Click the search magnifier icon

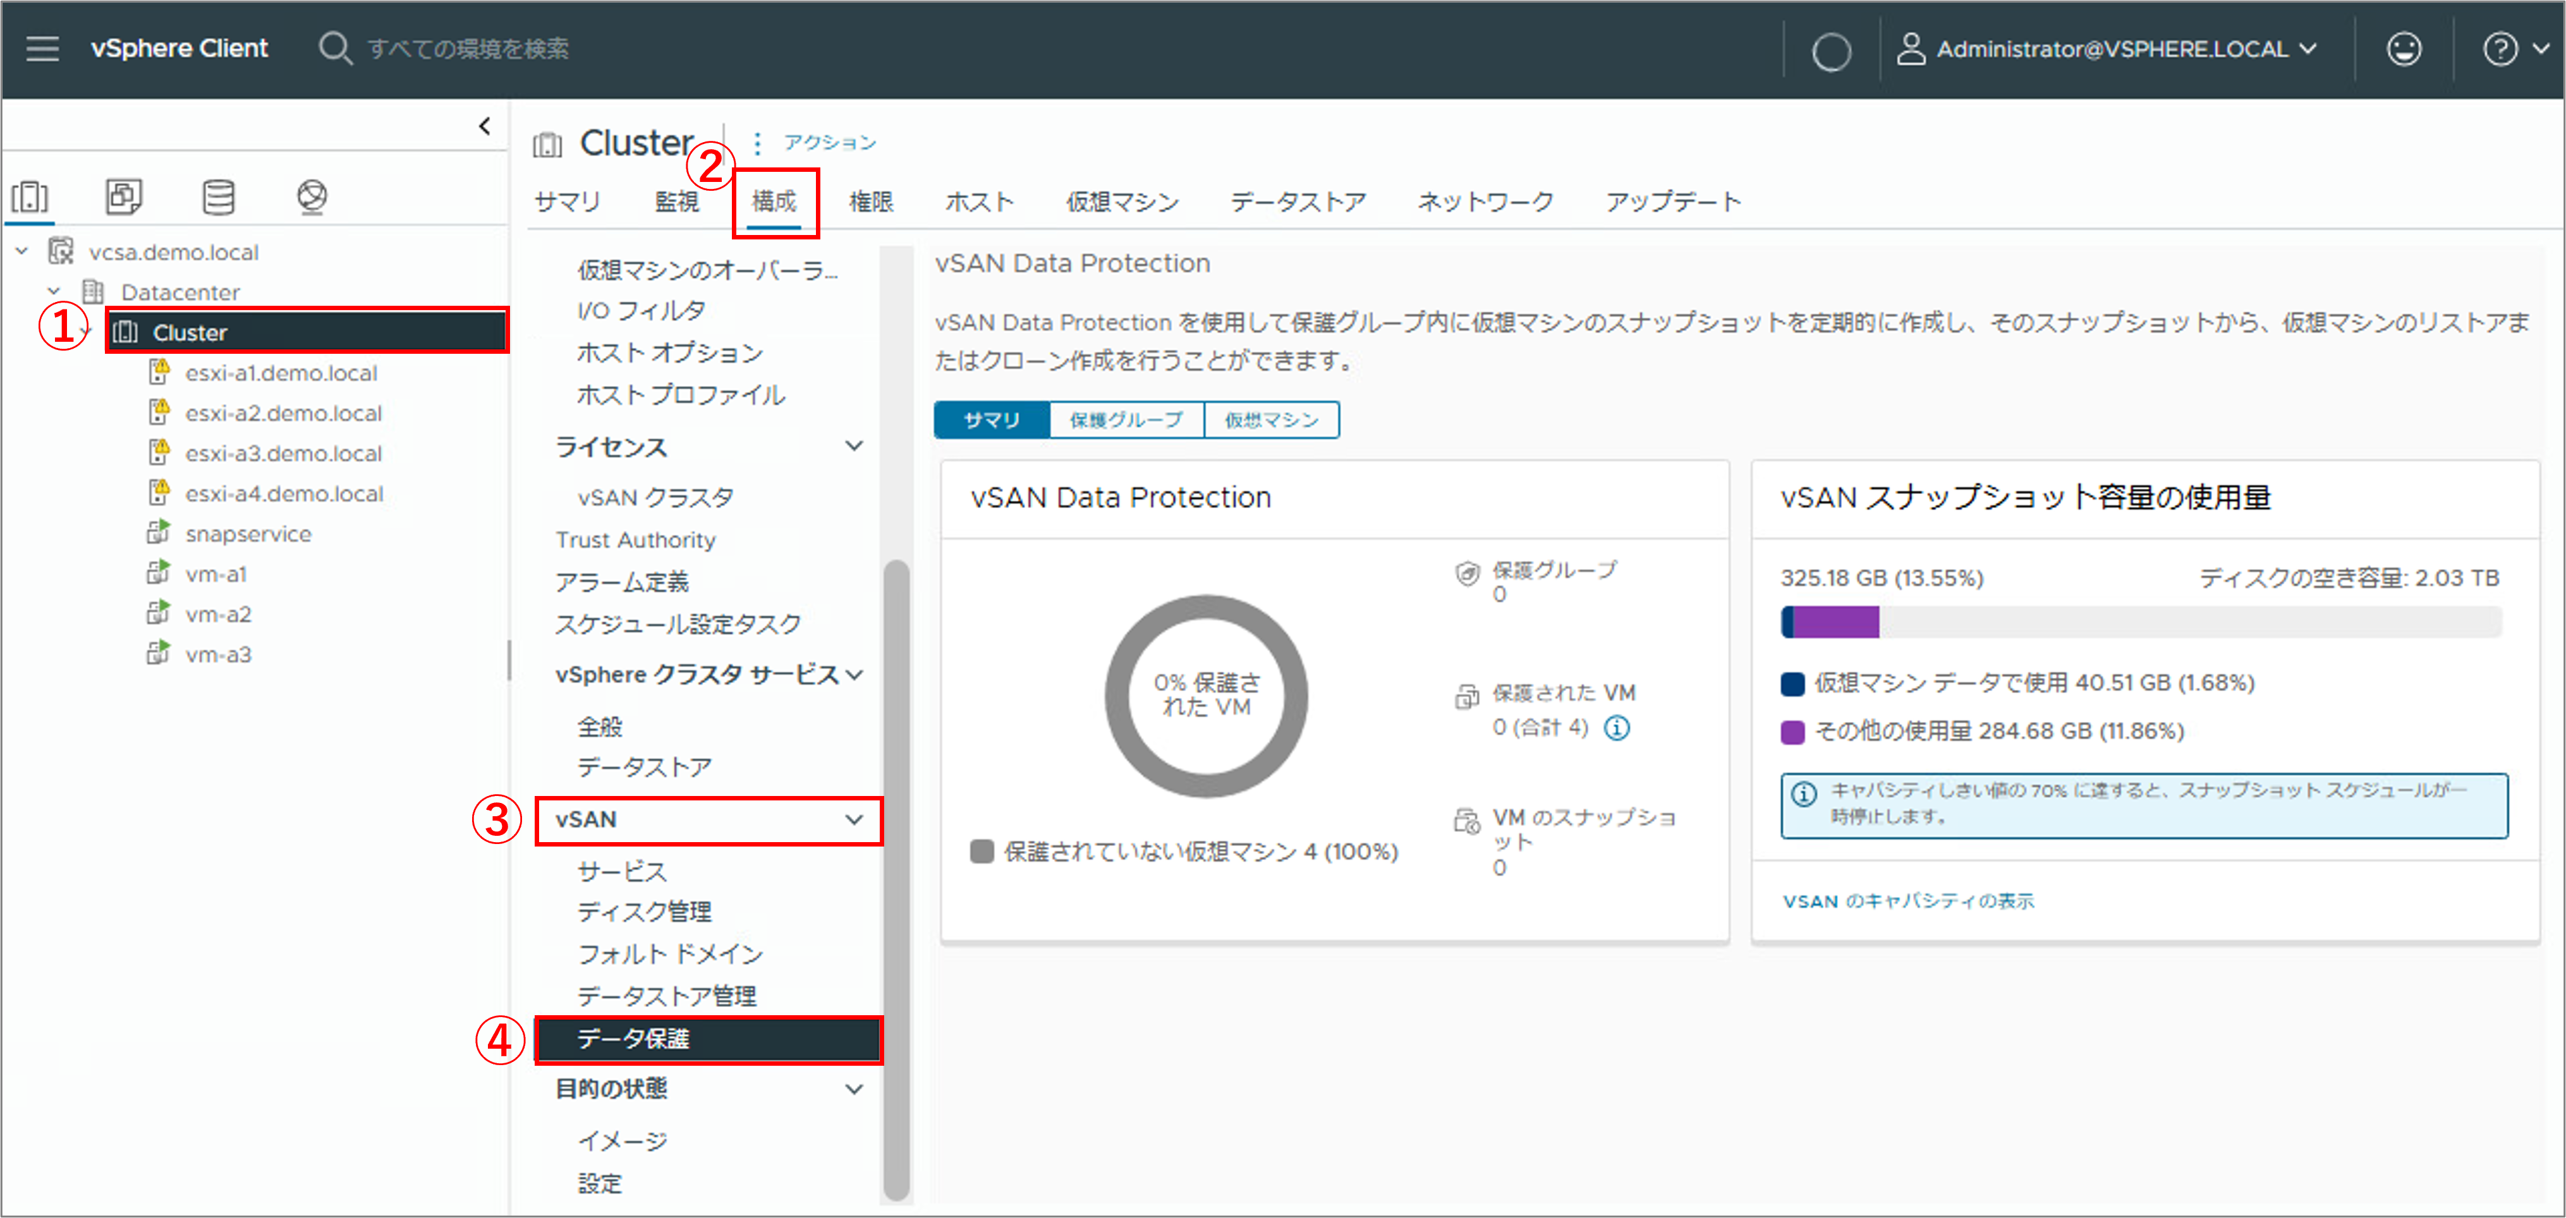335,48
